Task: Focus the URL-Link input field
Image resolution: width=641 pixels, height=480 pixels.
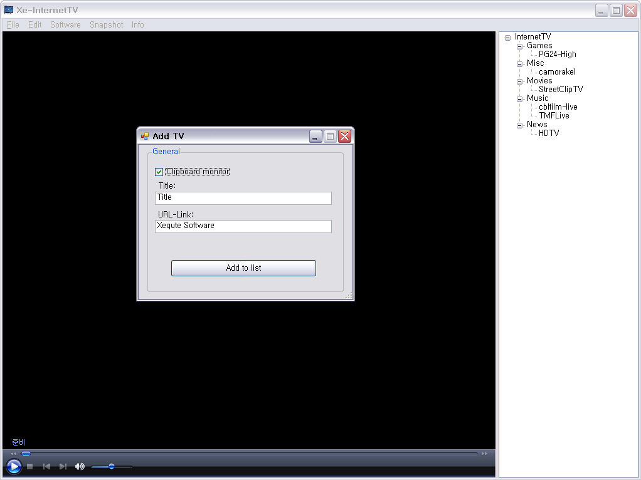Action: click(243, 226)
